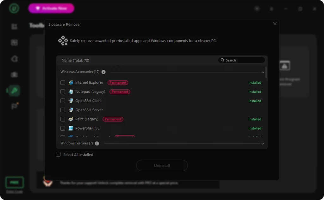
Task: Click the Bloatware Remover puzzle icon
Action: coord(63,41)
